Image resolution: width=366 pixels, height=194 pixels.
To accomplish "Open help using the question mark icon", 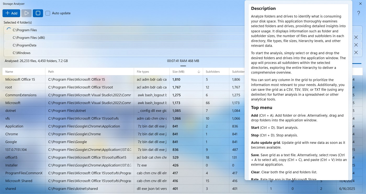I will point(358,13).
